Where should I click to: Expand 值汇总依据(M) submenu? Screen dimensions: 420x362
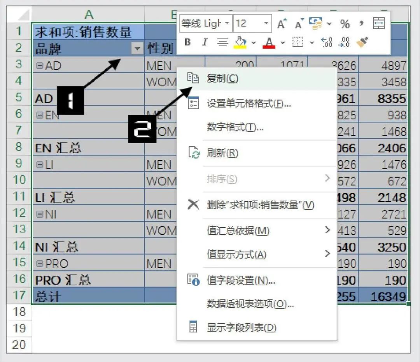pyautogui.click(x=257, y=230)
